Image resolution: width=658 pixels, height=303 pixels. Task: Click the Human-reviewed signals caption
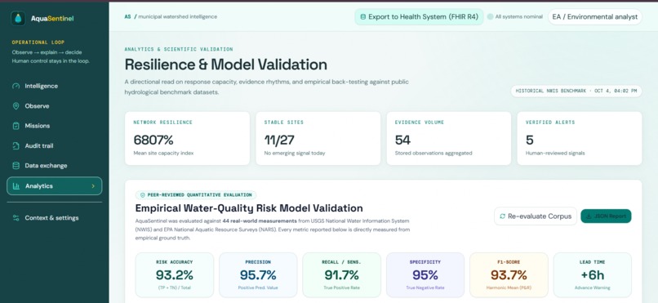click(x=555, y=154)
